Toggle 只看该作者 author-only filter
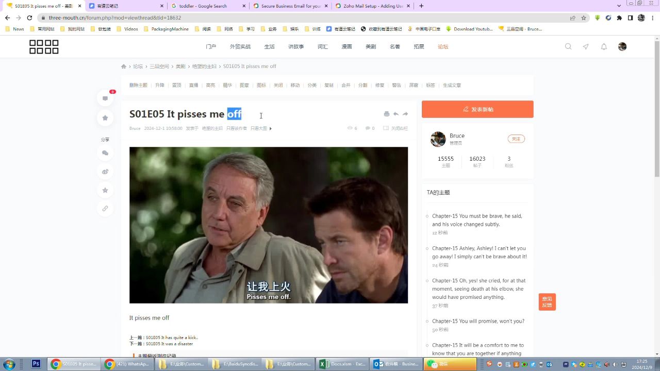Image resolution: width=660 pixels, height=371 pixels. click(x=237, y=128)
